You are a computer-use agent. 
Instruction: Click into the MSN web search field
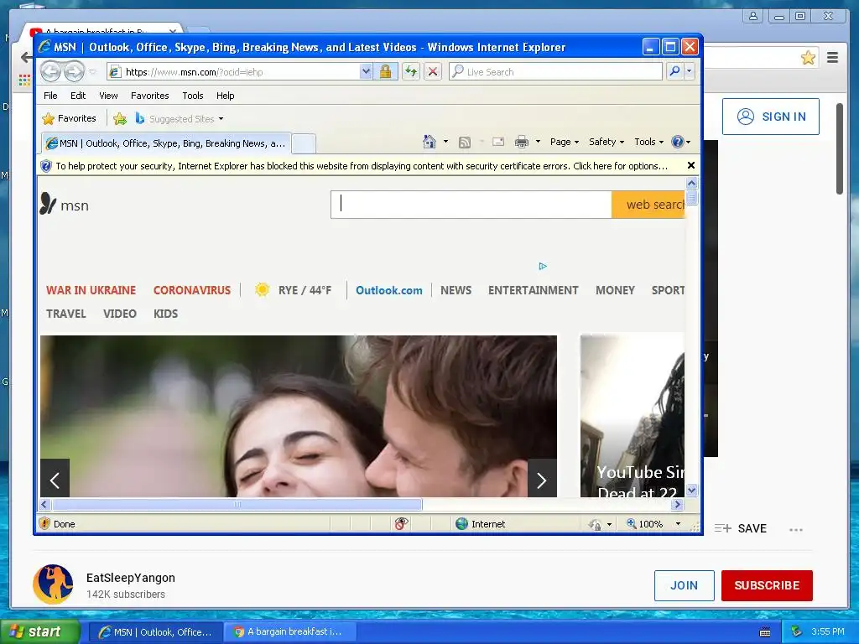click(471, 205)
